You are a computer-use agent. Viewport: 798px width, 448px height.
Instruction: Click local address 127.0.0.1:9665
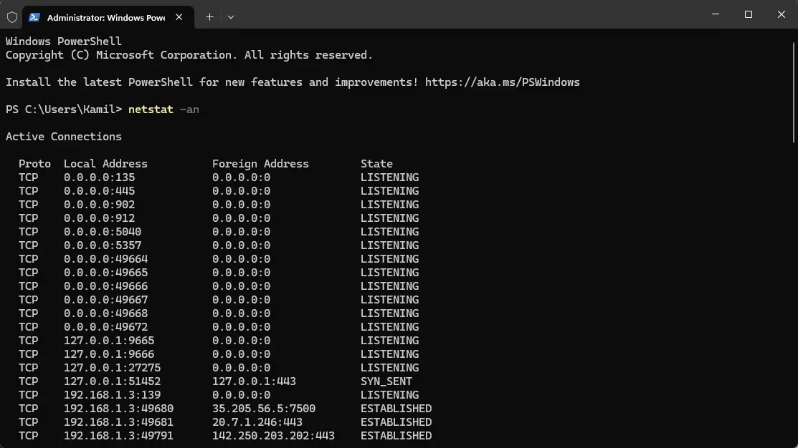(109, 341)
